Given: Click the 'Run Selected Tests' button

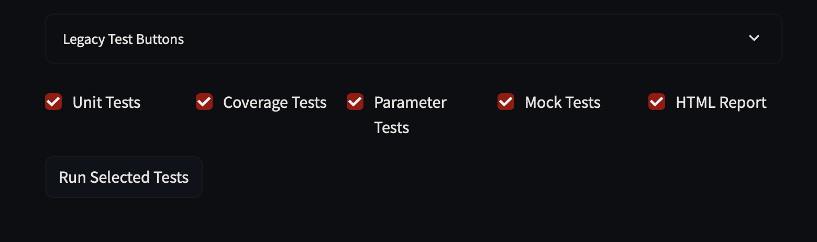Looking at the screenshot, I should (124, 177).
